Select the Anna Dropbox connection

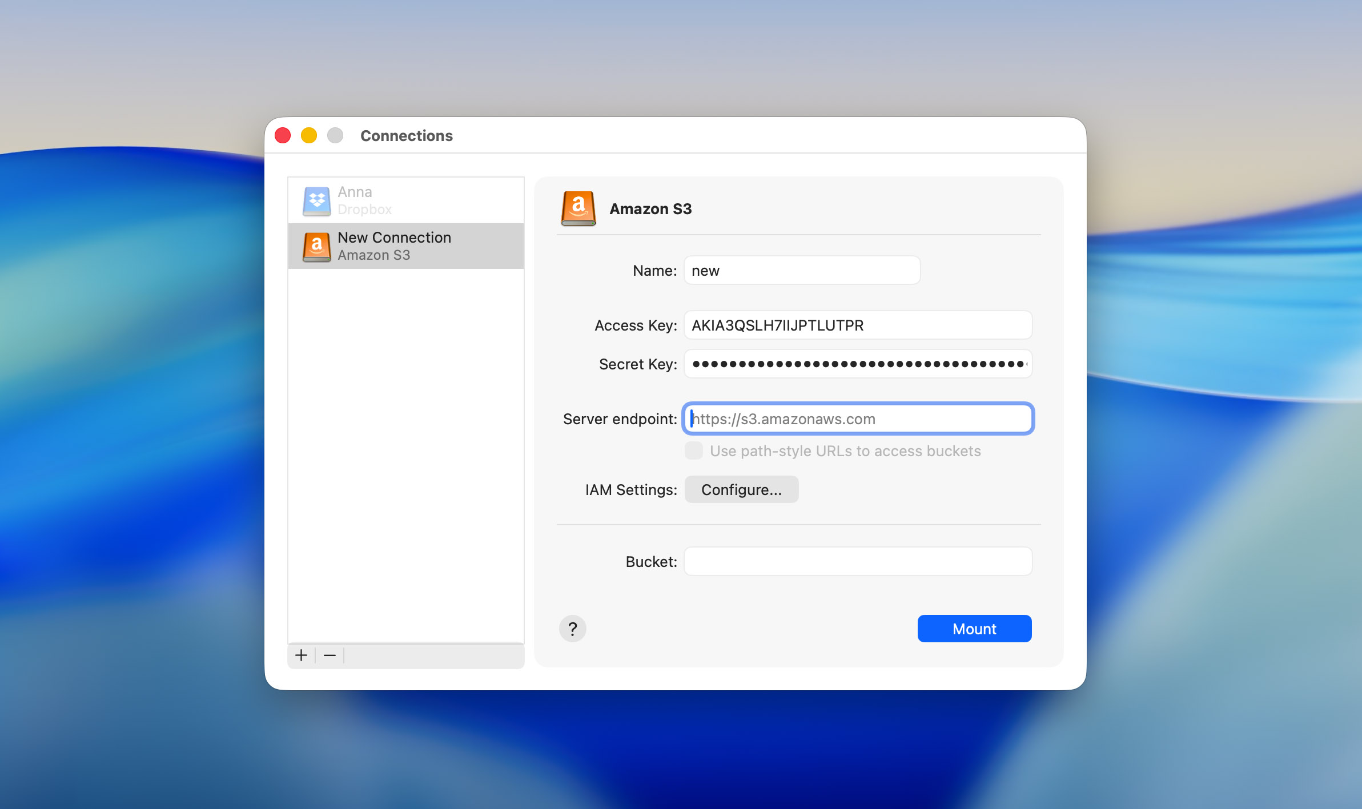tap(405, 200)
